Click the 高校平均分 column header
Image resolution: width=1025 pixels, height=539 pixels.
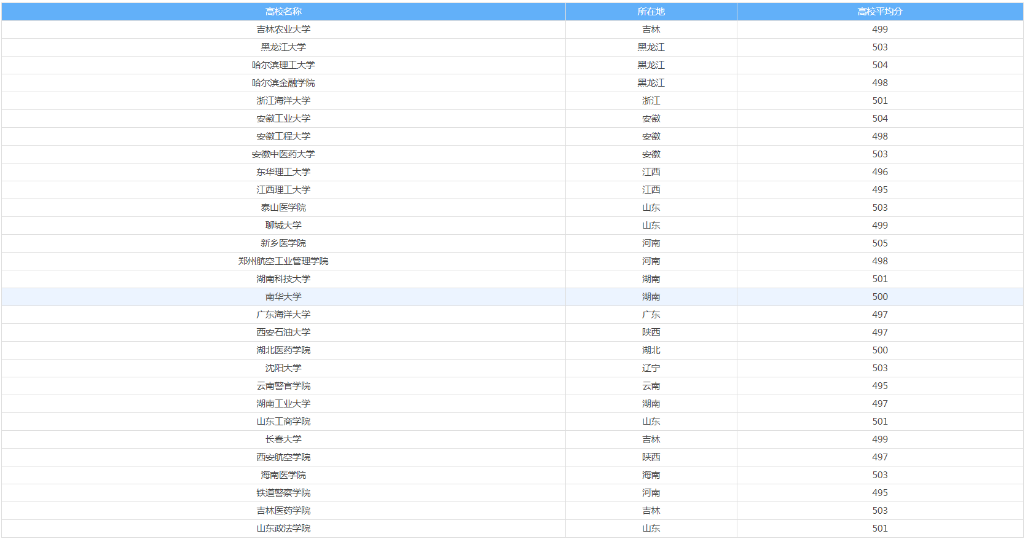[880, 12]
